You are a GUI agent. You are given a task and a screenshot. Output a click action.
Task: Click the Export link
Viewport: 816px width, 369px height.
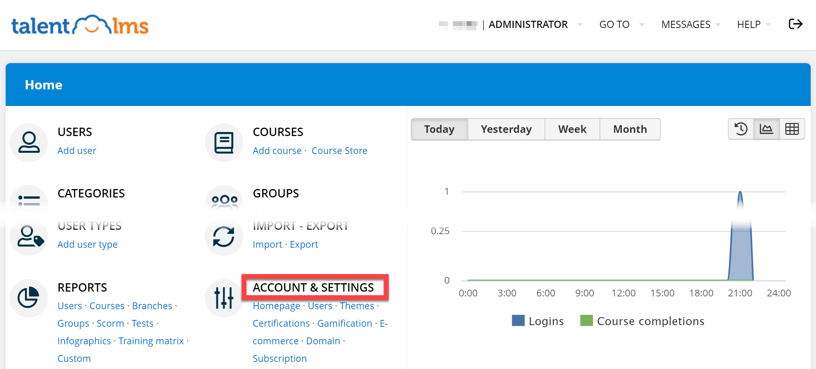pyautogui.click(x=304, y=244)
